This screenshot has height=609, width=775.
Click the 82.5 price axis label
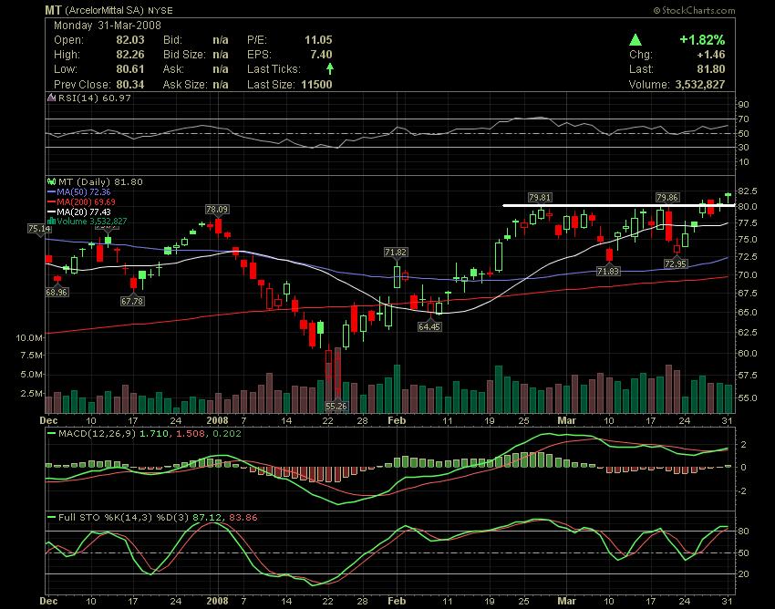[x=748, y=191]
